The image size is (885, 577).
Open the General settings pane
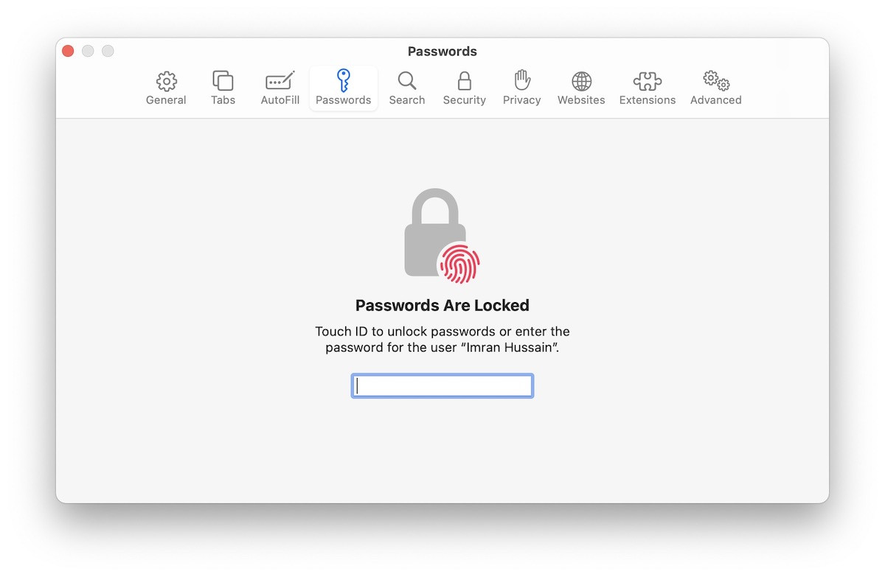coord(166,88)
